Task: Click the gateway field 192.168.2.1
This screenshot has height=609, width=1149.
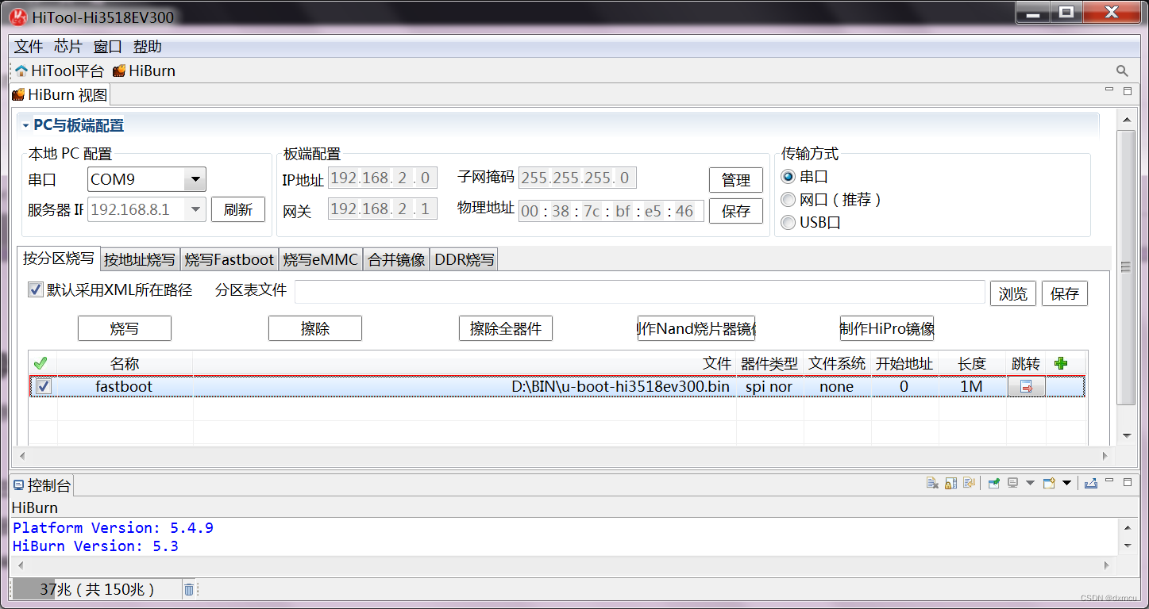Action: coord(383,209)
